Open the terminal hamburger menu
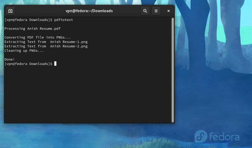 click(x=156, y=11)
